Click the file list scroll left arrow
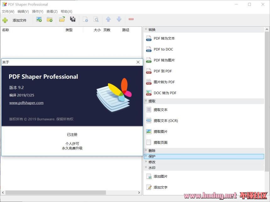This screenshot has width=270, height=202. [3, 193]
